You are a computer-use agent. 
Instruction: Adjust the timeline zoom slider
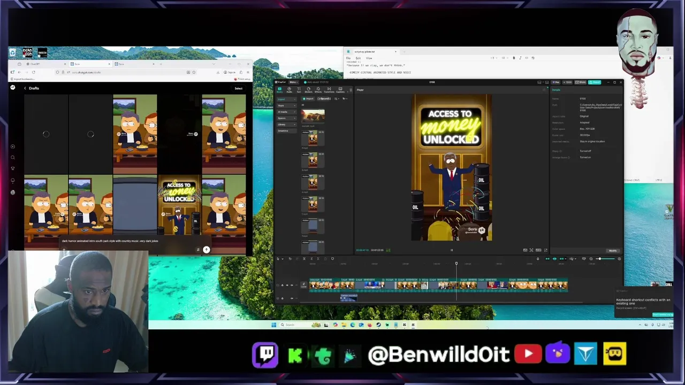click(x=606, y=259)
